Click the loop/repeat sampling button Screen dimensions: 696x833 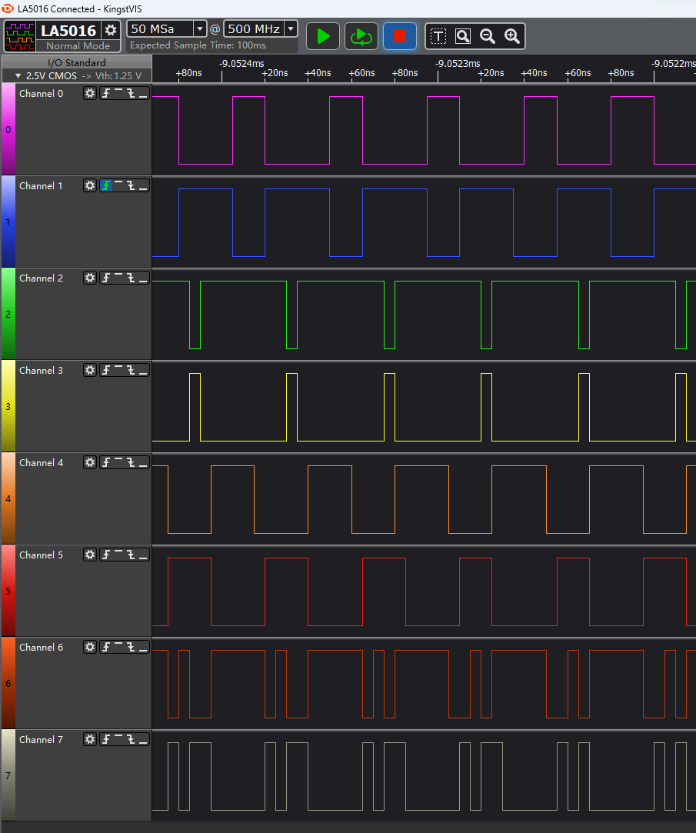361,36
